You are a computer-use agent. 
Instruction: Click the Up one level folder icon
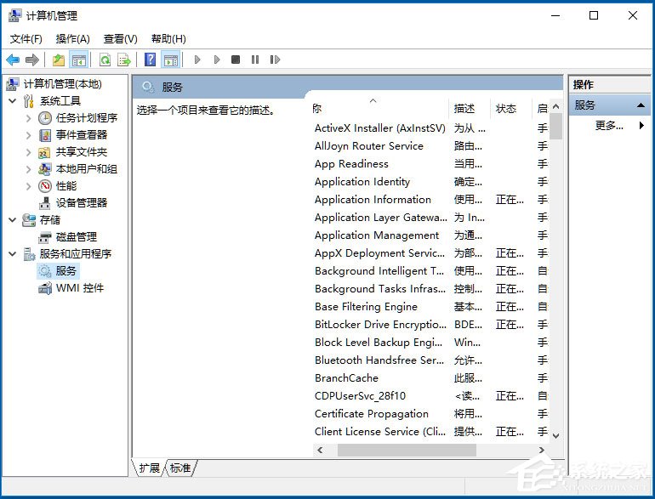pyautogui.click(x=59, y=60)
